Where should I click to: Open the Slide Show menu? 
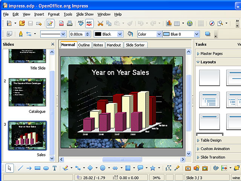point(85,14)
